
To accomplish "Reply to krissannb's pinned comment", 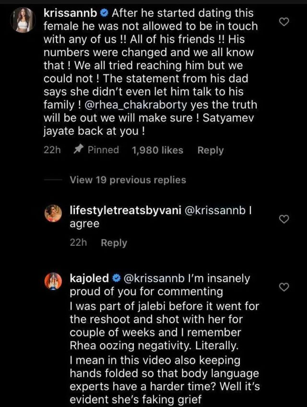I will coord(210,150).
